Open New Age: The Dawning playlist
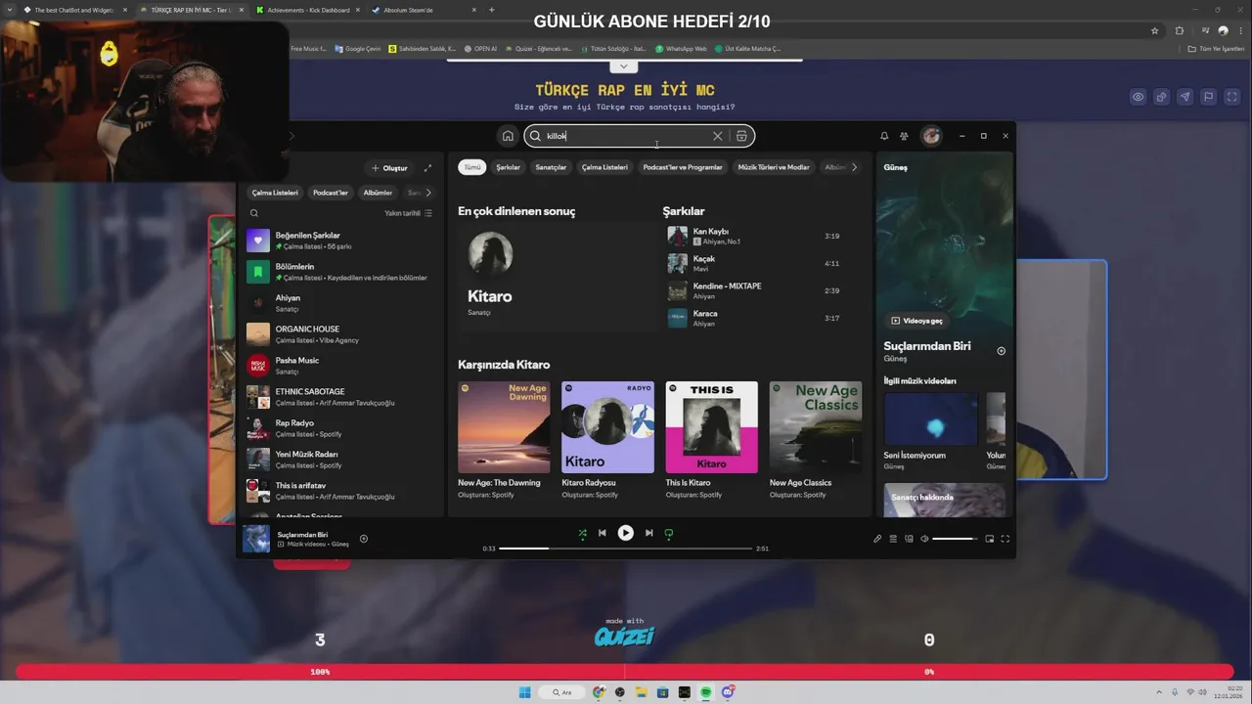This screenshot has width=1252, height=704. (504, 440)
